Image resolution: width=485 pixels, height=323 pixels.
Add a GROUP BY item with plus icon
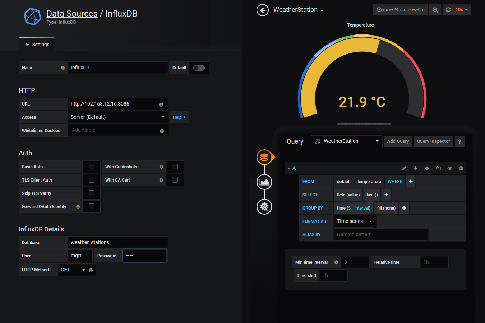click(x=404, y=208)
